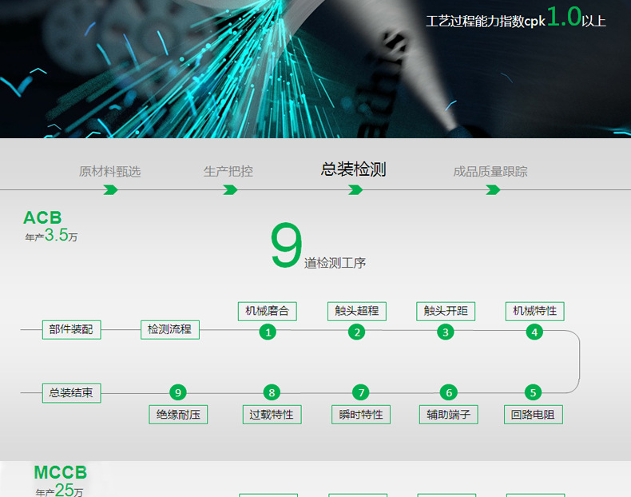Click step 9 green circle
The height and width of the screenshot is (497, 631).
[178, 392]
